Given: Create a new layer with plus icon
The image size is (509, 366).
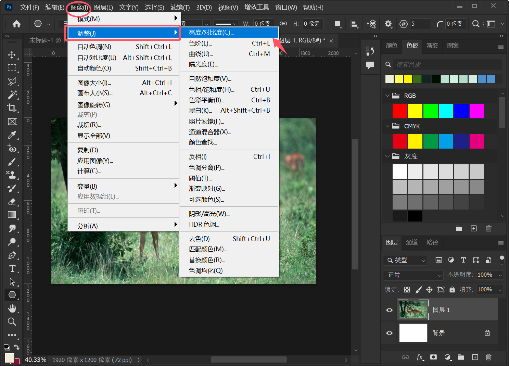Looking at the screenshot, I should point(475,357).
